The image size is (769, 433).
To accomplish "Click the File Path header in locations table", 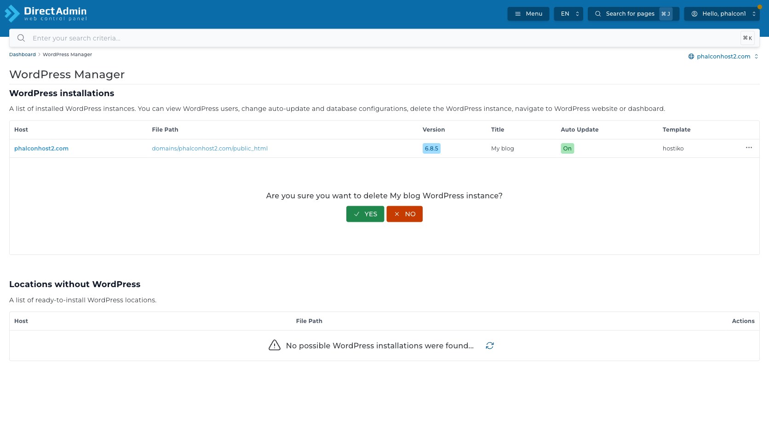I will click(x=309, y=321).
